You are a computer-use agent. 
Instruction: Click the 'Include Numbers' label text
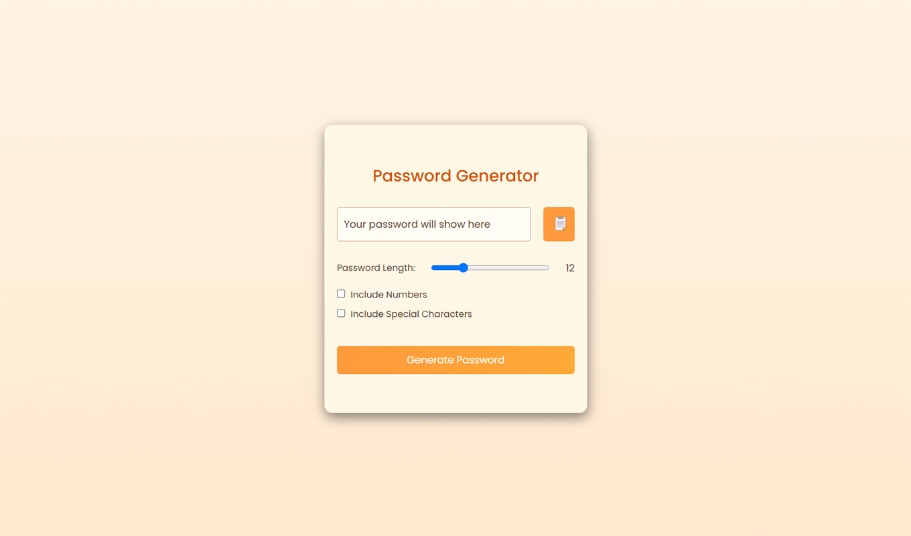(389, 295)
